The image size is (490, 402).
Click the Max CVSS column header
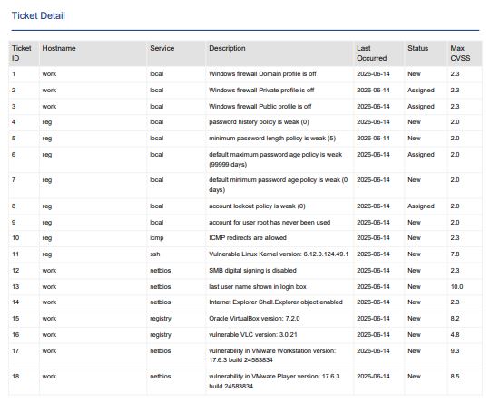[x=460, y=53]
